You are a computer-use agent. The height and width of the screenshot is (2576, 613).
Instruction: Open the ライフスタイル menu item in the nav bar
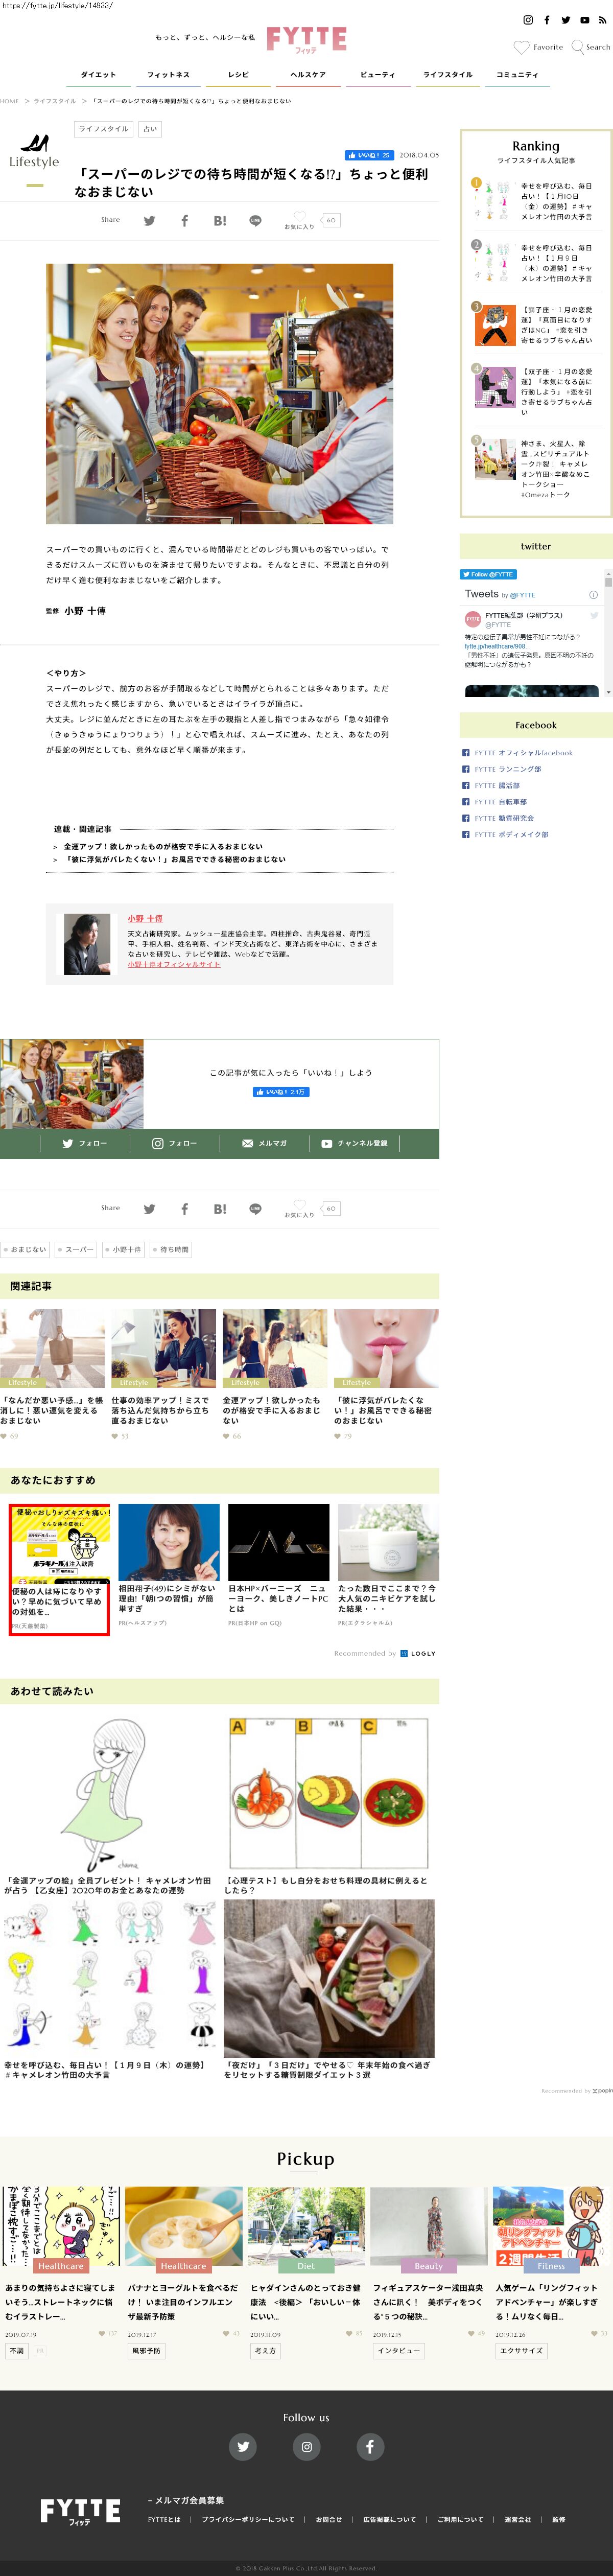tap(447, 75)
